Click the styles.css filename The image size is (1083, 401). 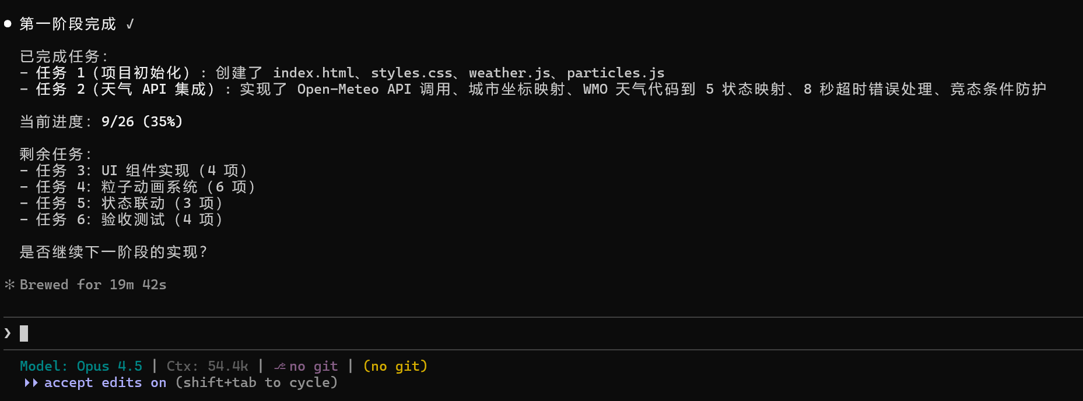click(x=411, y=73)
